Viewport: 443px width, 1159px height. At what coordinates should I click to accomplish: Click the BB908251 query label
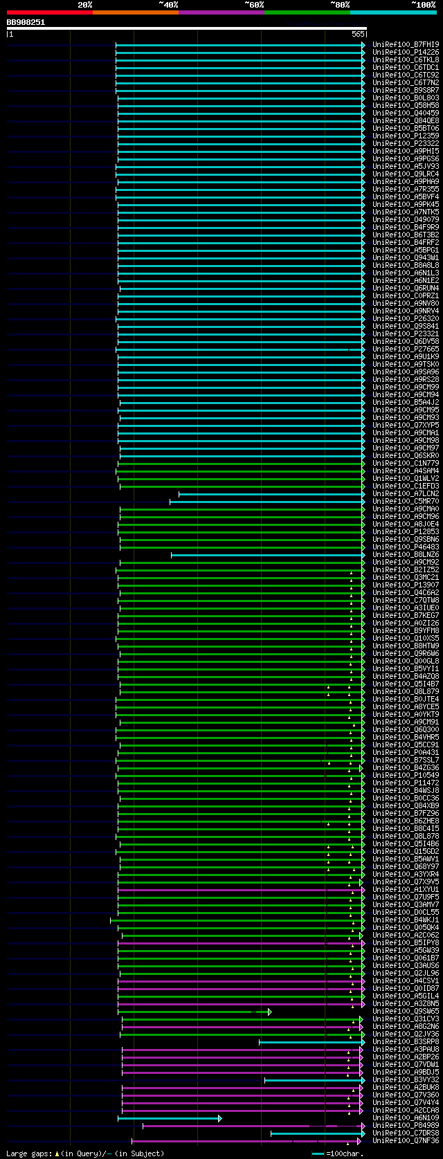pos(26,22)
